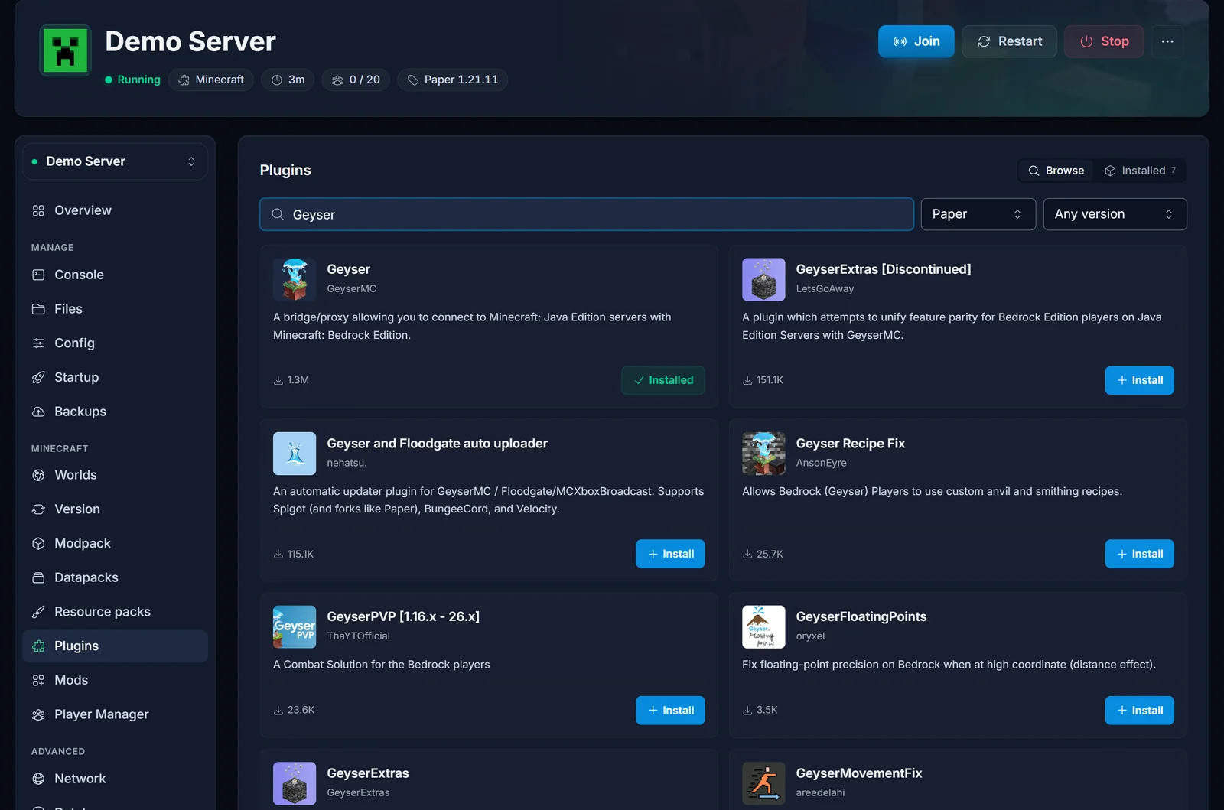Click the Installed button on Geyser card

(x=663, y=380)
